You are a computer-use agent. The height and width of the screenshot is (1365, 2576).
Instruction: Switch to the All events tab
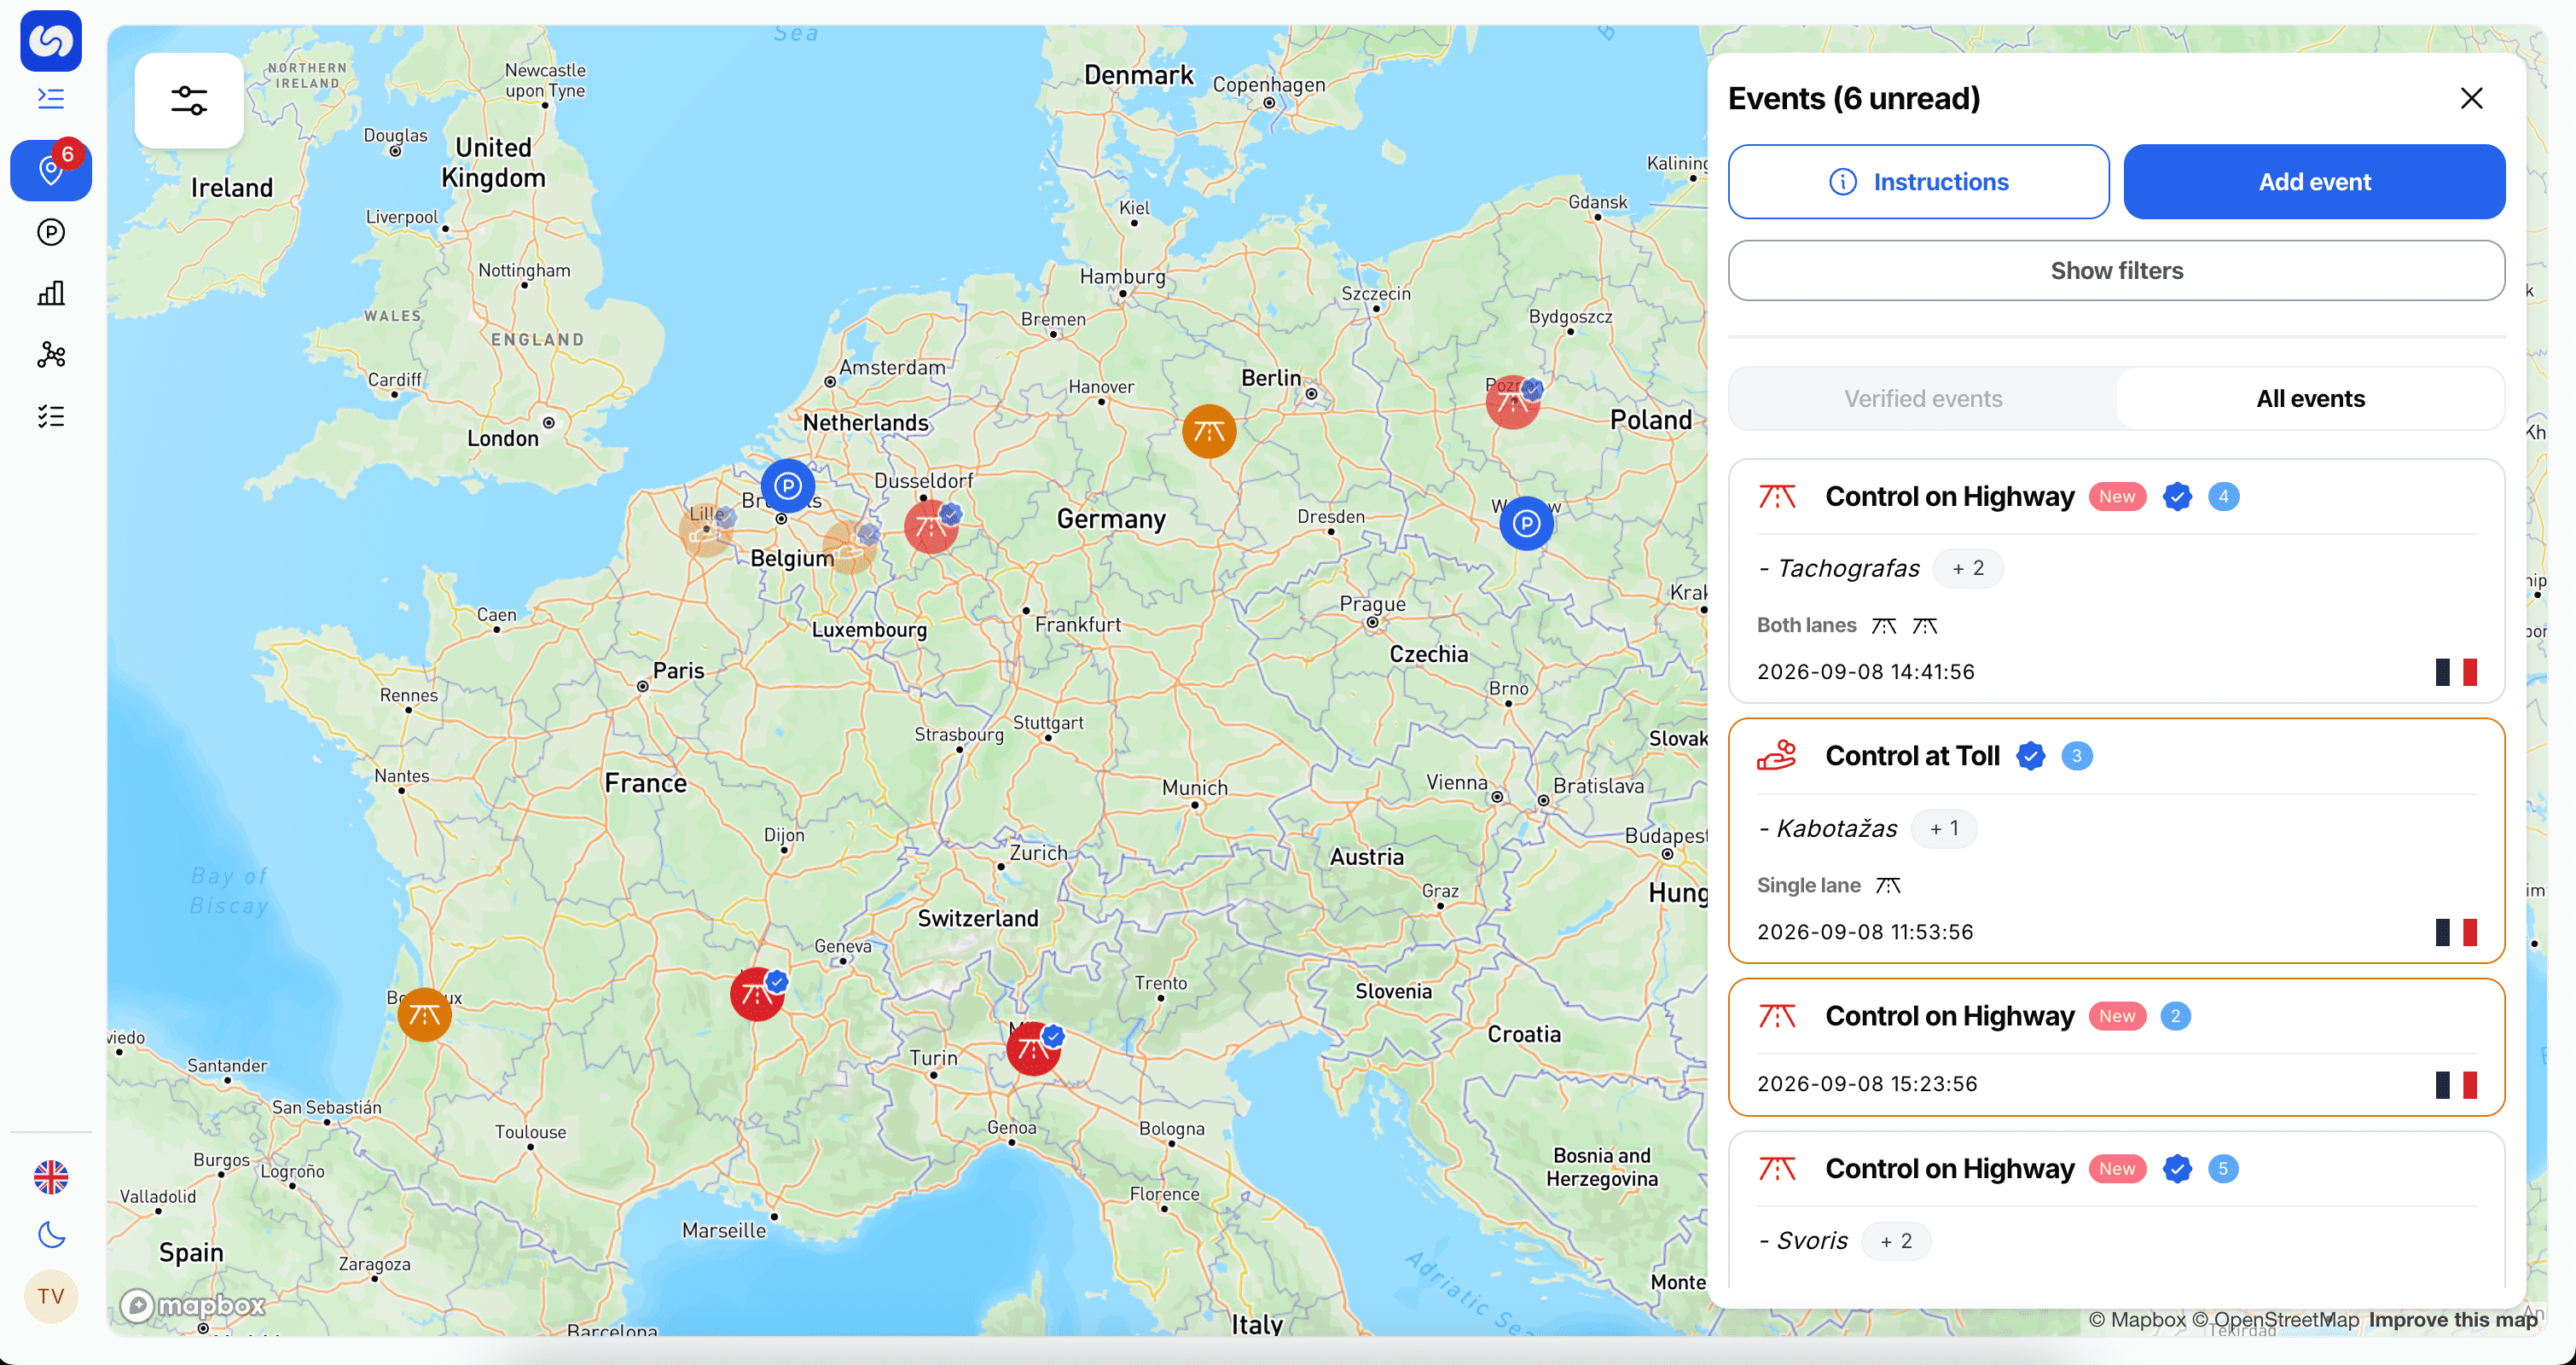[2310, 399]
